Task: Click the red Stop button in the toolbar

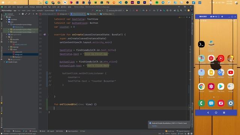Action: coord(137,10)
